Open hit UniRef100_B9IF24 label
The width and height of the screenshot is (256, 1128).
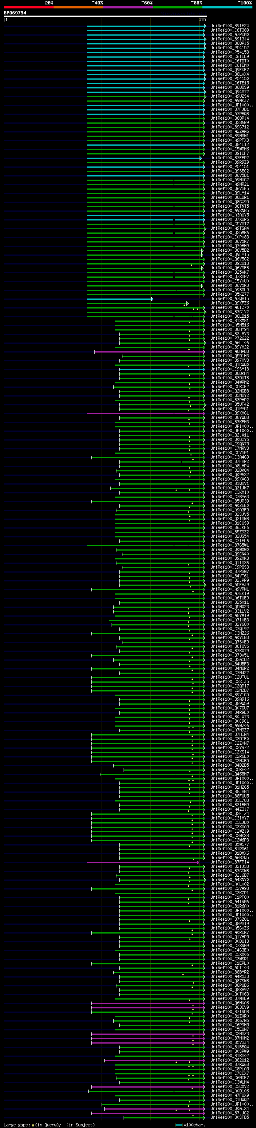229,26
